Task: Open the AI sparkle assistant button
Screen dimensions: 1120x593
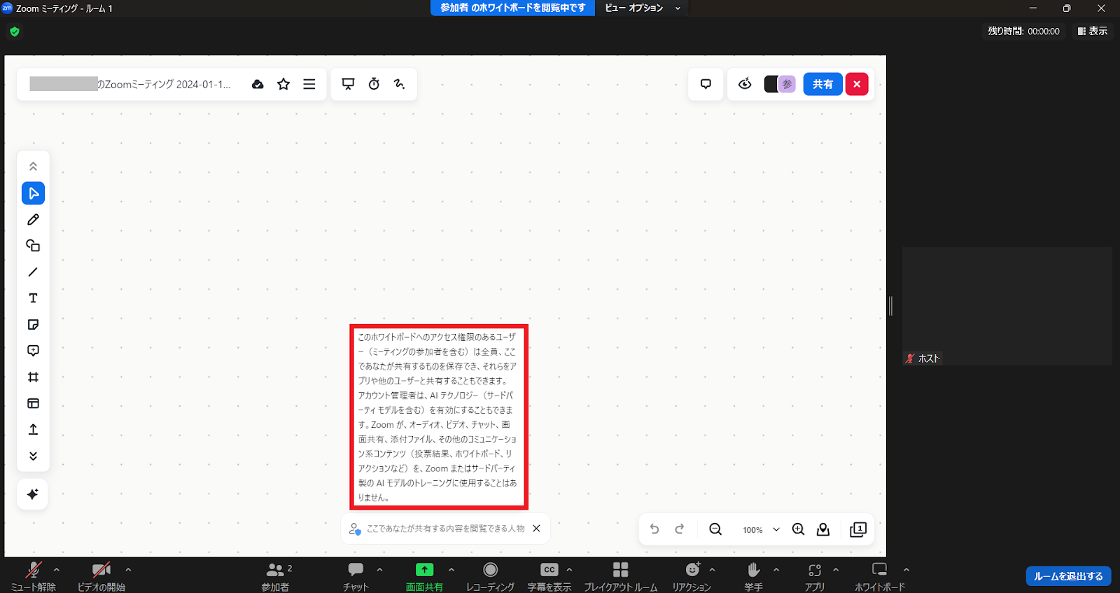Action: coord(33,494)
